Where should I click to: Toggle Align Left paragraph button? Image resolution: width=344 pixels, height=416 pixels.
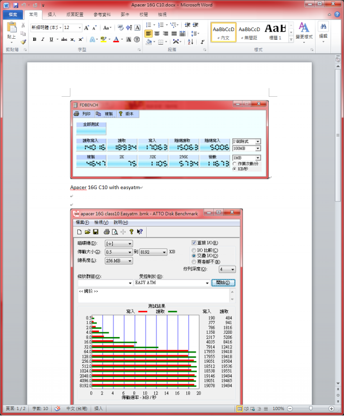pyautogui.click(x=148, y=33)
